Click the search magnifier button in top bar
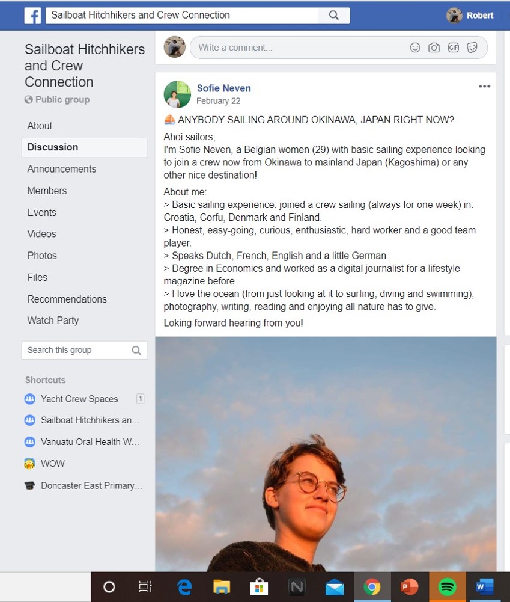510x602 pixels. 334,16
